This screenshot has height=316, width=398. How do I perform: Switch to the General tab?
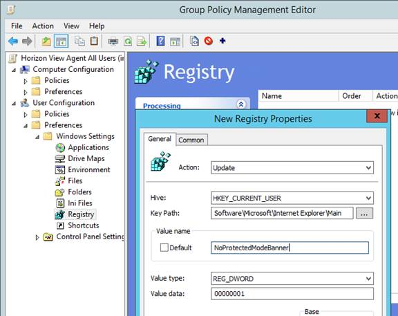[160, 139]
